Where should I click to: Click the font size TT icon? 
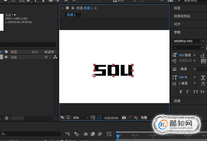pyautogui.click(x=175, y=55)
